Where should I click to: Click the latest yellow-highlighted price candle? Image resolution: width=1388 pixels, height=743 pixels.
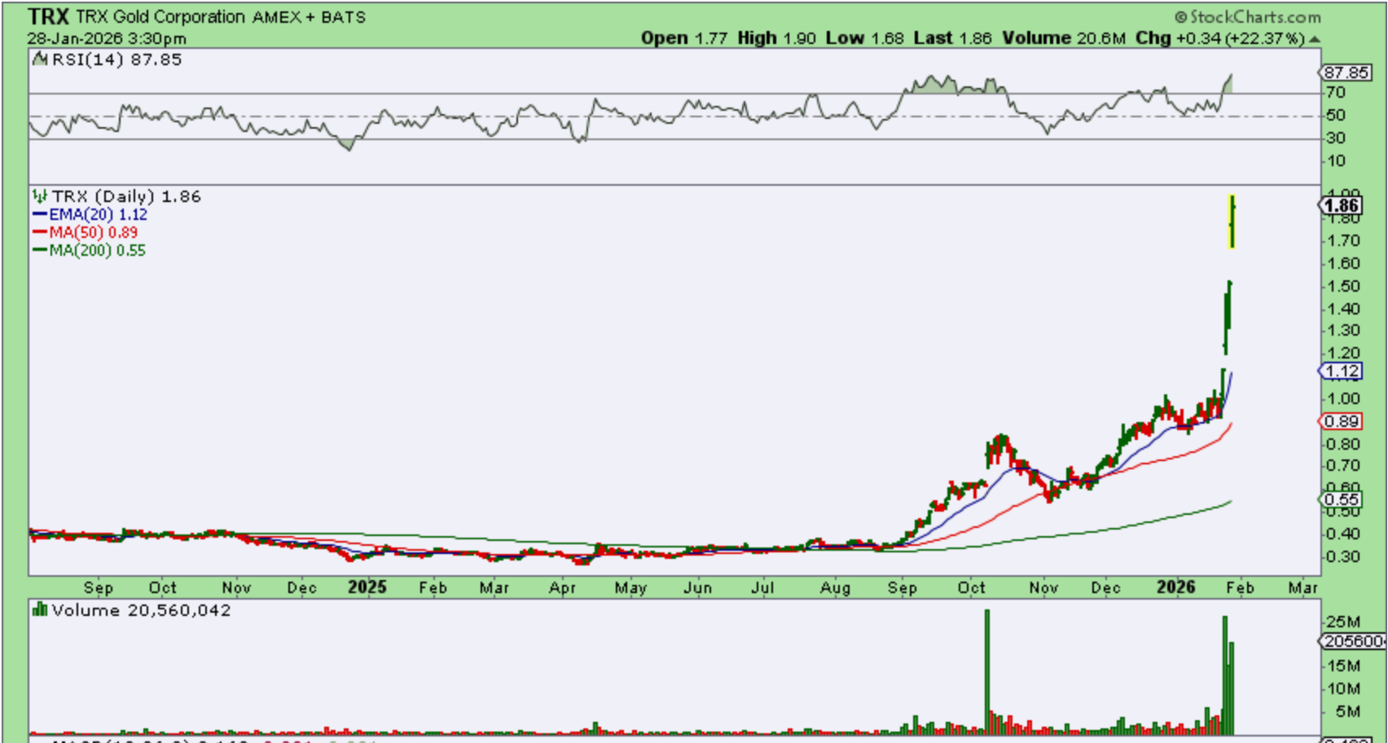(x=1232, y=222)
